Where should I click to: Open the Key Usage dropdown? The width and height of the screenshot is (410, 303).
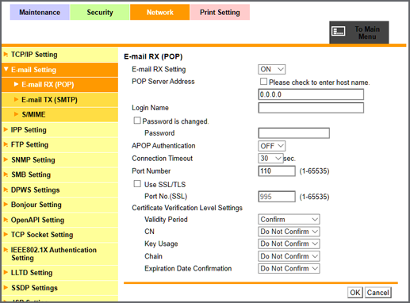pyautogui.click(x=289, y=244)
